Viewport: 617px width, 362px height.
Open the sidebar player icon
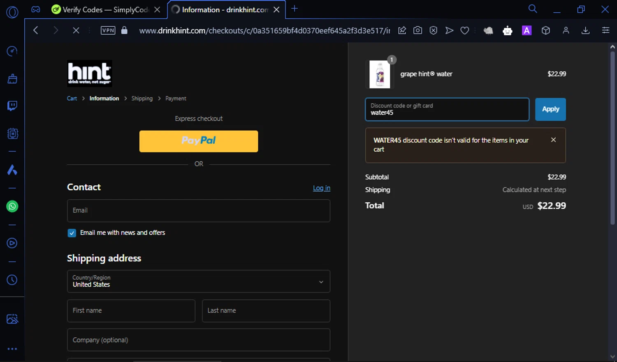pos(12,243)
